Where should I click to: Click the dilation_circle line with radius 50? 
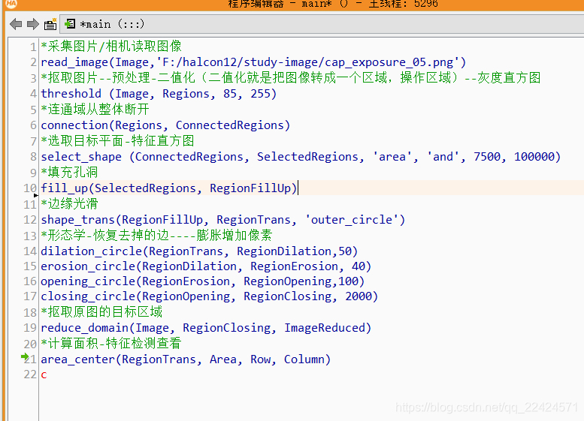[x=199, y=251]
